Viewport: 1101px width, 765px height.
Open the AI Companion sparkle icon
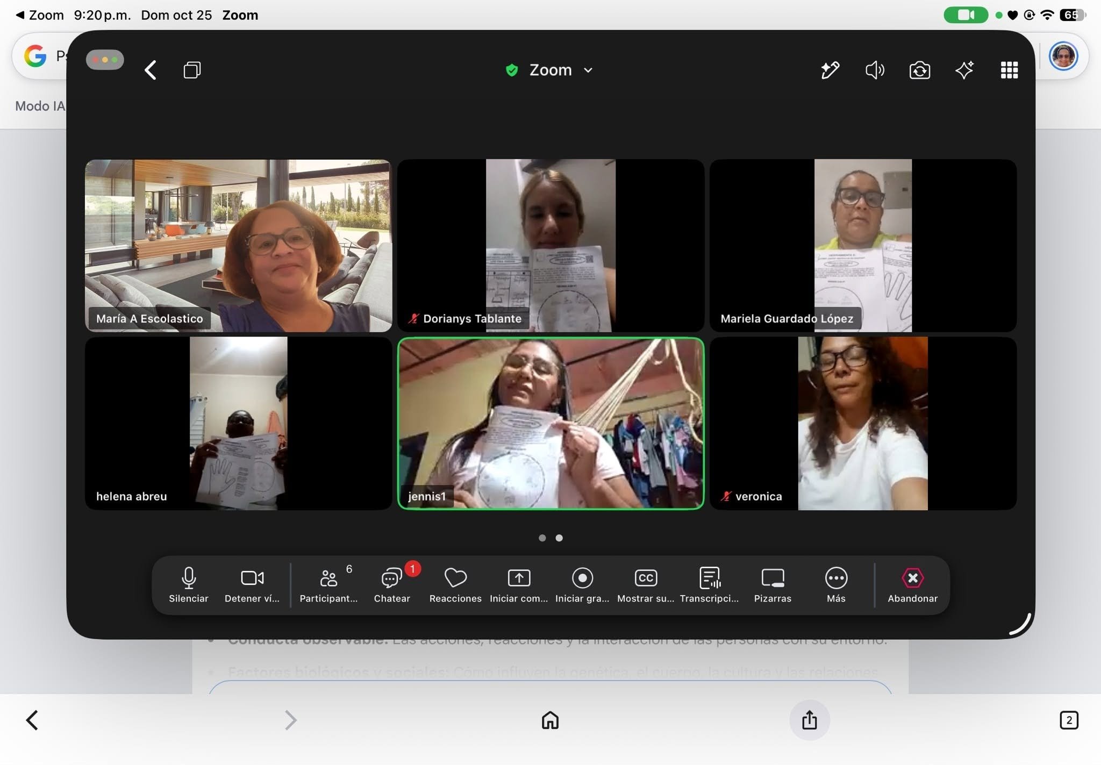(964, 70)
